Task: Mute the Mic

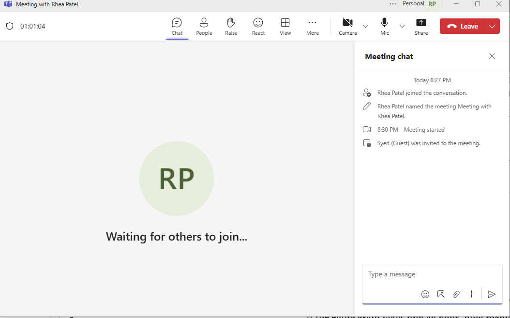Action: (x=384, y=26)
